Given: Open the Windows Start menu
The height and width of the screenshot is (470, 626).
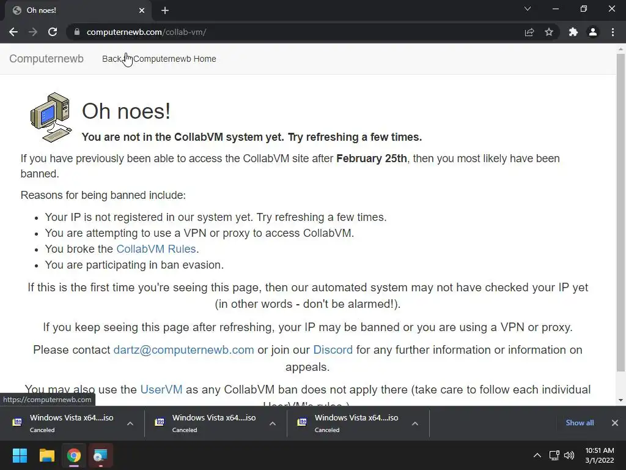Looking at the screenshot, I should pos(20,455).
